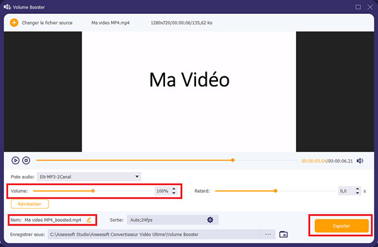378x247 pixels.
Task: Mute the preview with speaker icon
Action: click(x=360, y=161)
